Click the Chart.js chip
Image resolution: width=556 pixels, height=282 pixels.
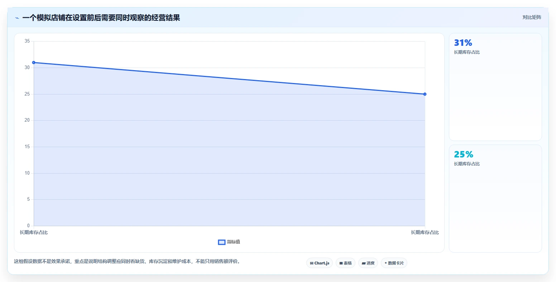[320, 263]
